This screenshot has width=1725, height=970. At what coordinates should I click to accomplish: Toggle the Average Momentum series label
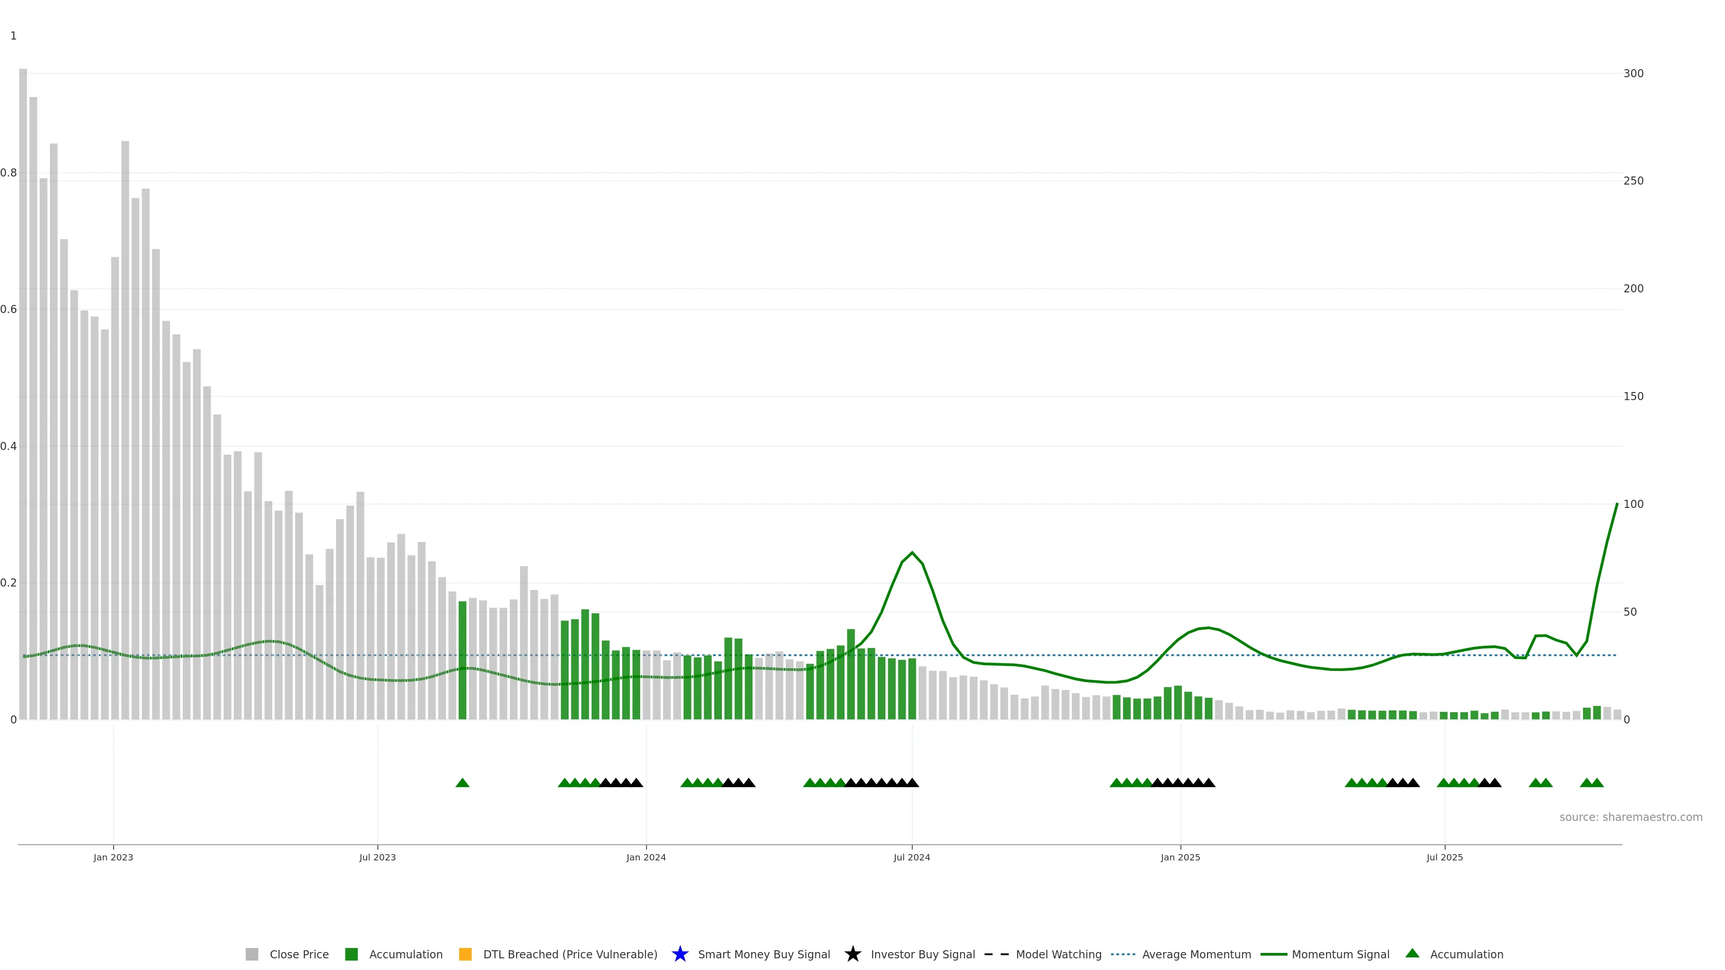click(1196, 954)
